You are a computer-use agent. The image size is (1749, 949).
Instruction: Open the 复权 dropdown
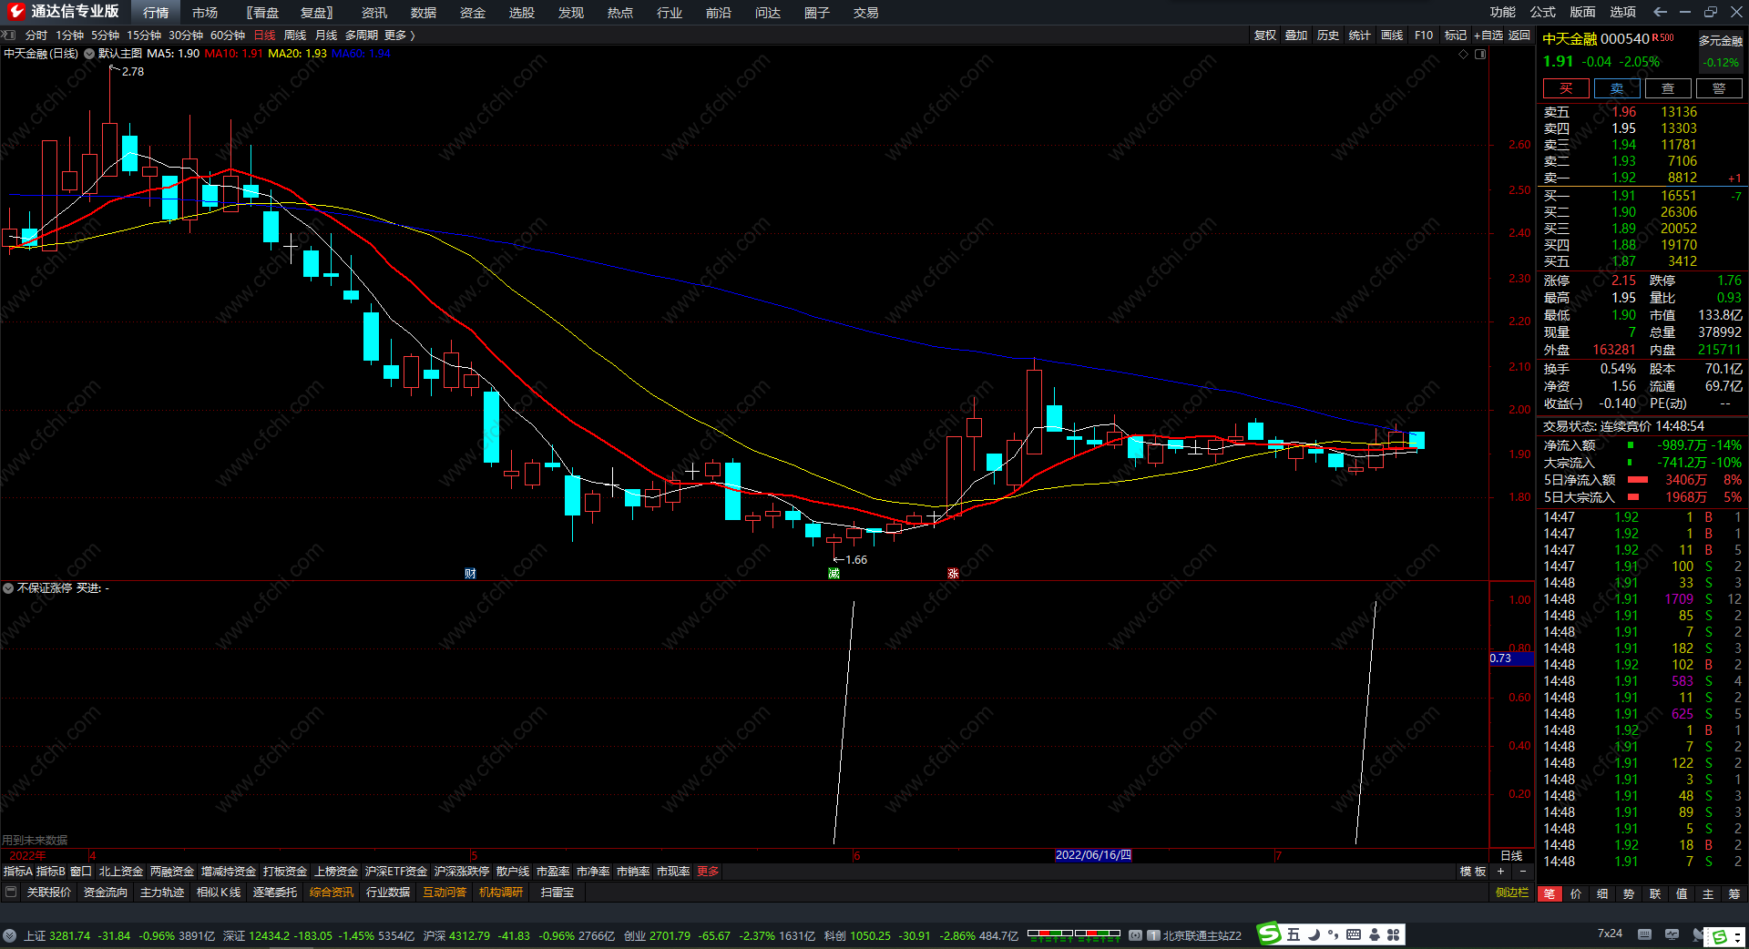pos(1265,36)
